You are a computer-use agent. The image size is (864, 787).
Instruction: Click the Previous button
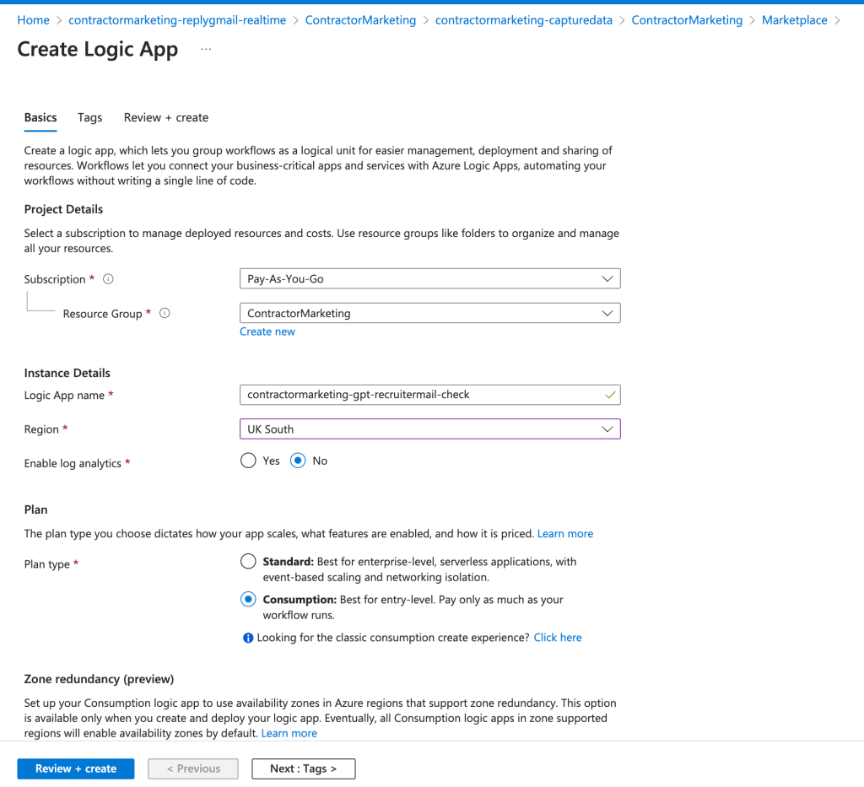[x=193, y=768]
